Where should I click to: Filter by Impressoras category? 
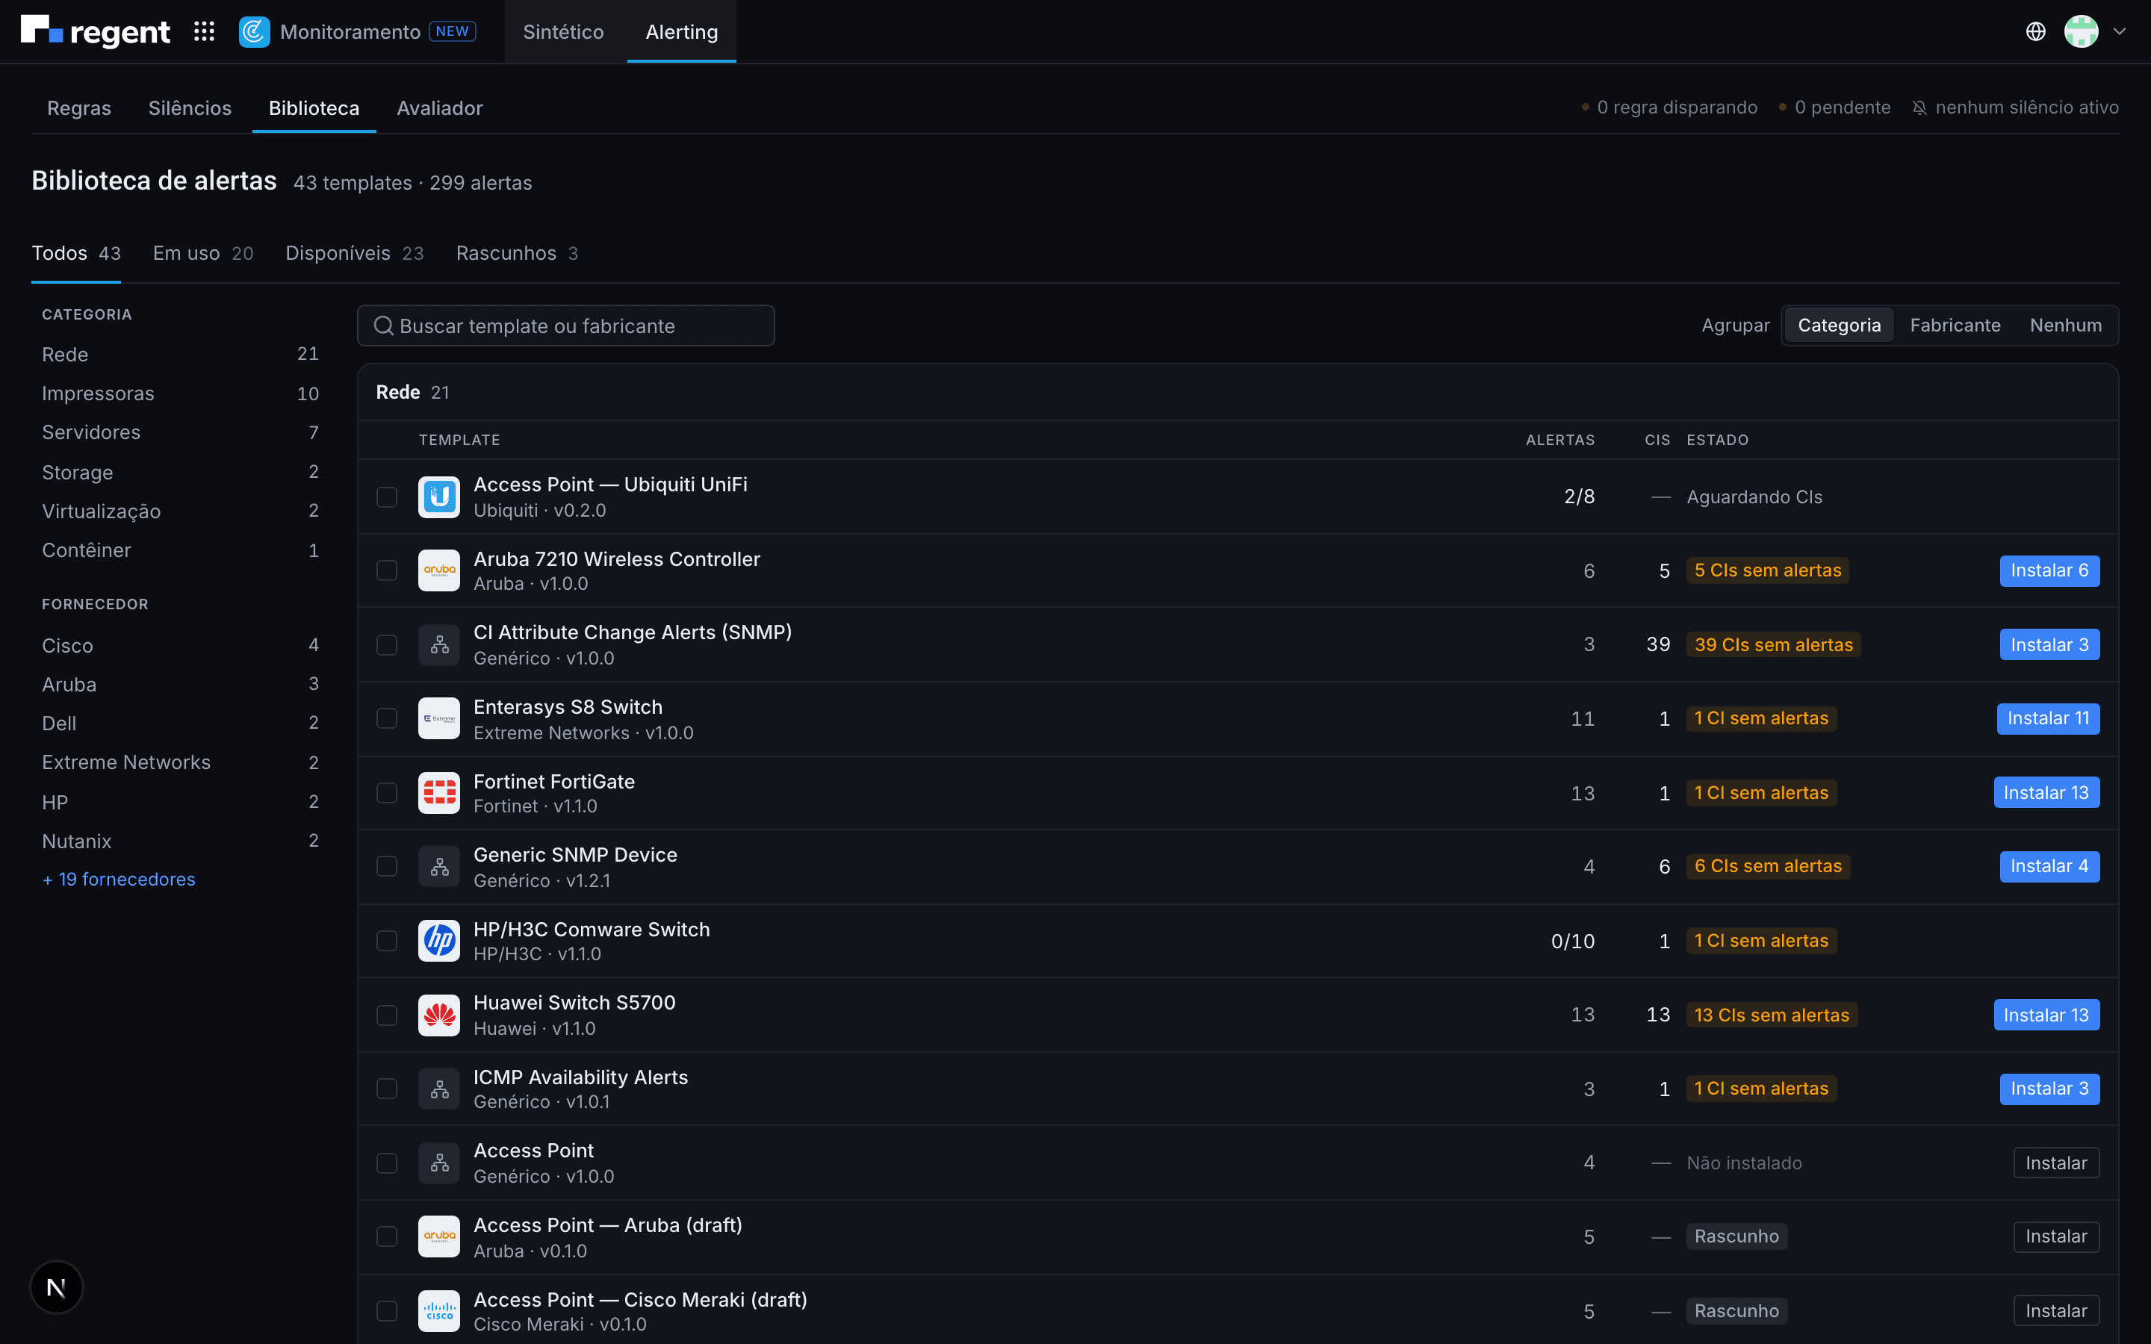tap(181, 393)
